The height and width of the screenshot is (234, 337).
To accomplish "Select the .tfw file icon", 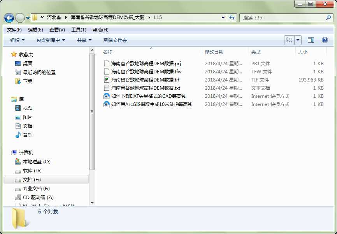I will point(107,71).
